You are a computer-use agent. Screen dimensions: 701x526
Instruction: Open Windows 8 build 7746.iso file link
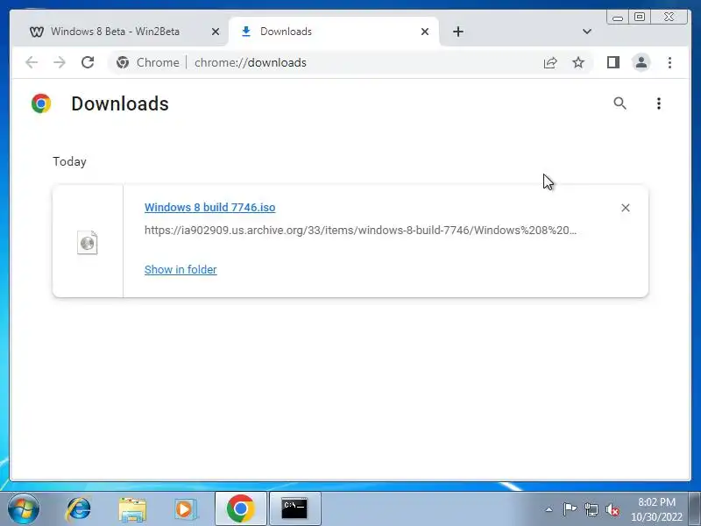pos(209,207)
